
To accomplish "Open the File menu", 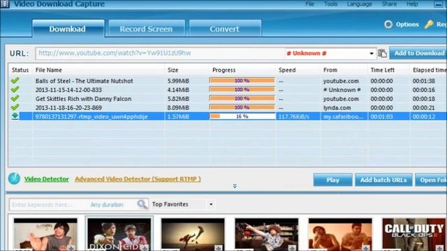I will (309, 4).
